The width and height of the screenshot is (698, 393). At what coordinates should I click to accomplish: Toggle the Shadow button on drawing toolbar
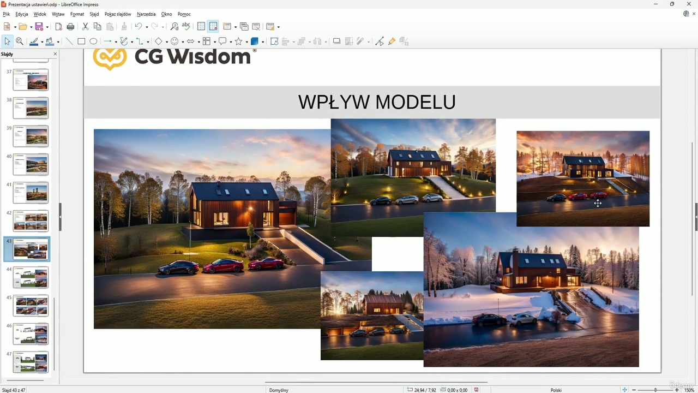336,41
